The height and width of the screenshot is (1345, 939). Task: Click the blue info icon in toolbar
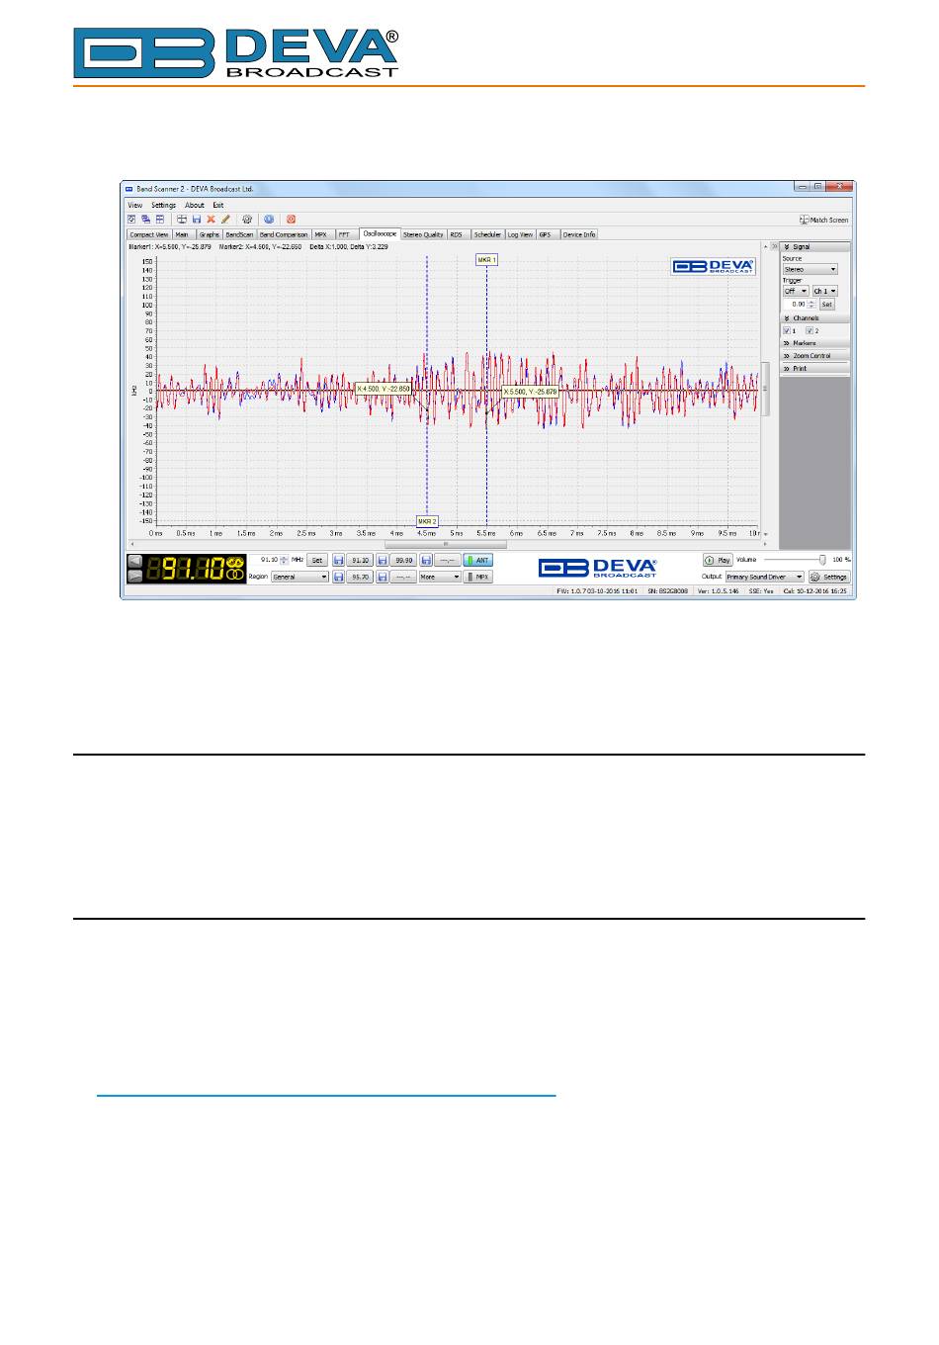268,220
